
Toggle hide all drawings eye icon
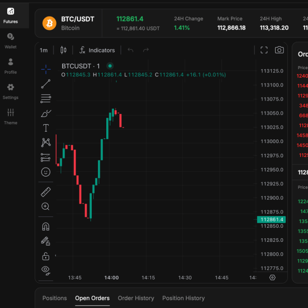pos(46,270)
